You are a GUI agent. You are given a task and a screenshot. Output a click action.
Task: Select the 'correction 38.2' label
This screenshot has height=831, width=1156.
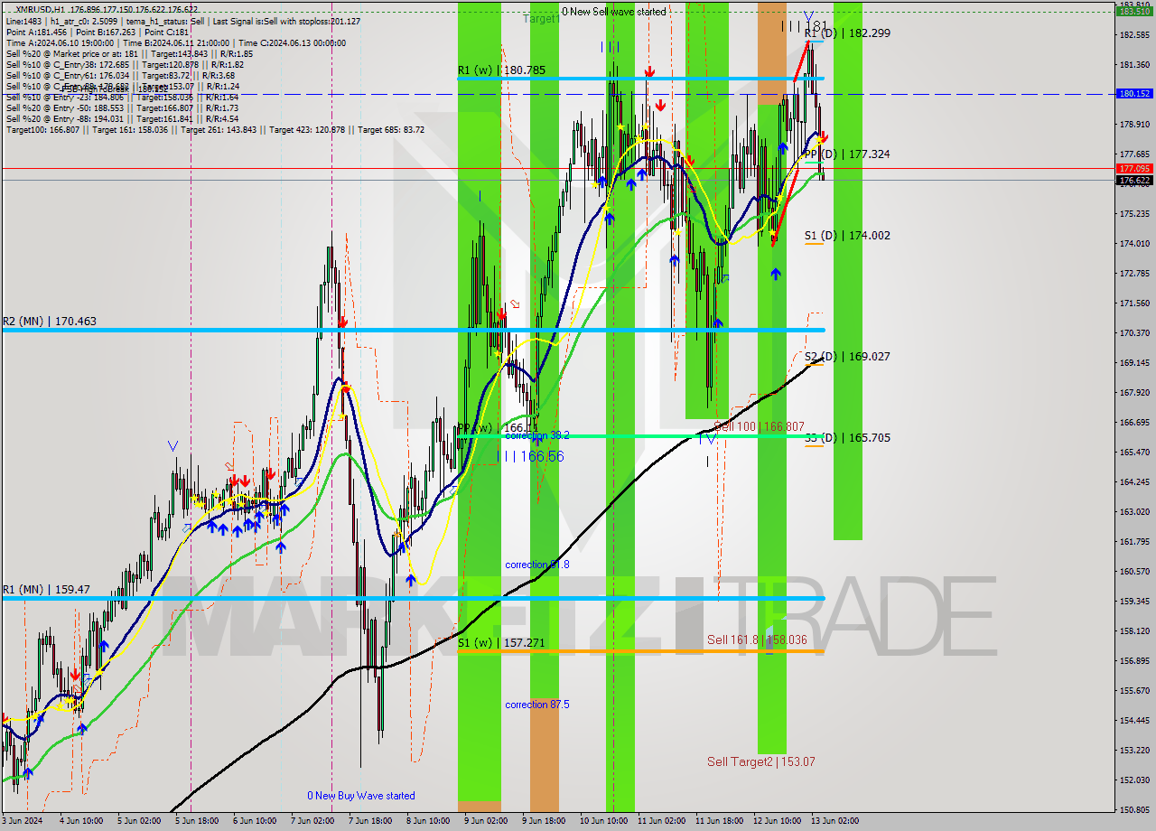[x=537, y=435]
